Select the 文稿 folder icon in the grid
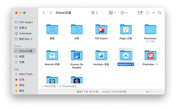Screen dimensions: 176x109 77,29
